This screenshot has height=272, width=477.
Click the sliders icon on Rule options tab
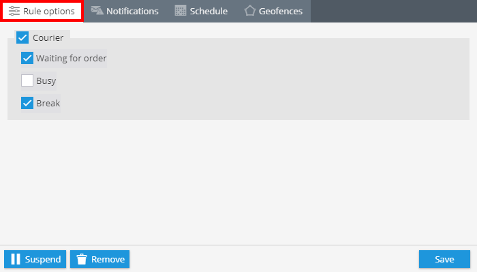(14, 11)
